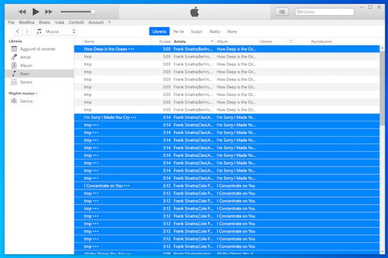The height and width of the screenshot is (258, 388).
Task: Switch to the Scopri tab
Action: point(197,32)
